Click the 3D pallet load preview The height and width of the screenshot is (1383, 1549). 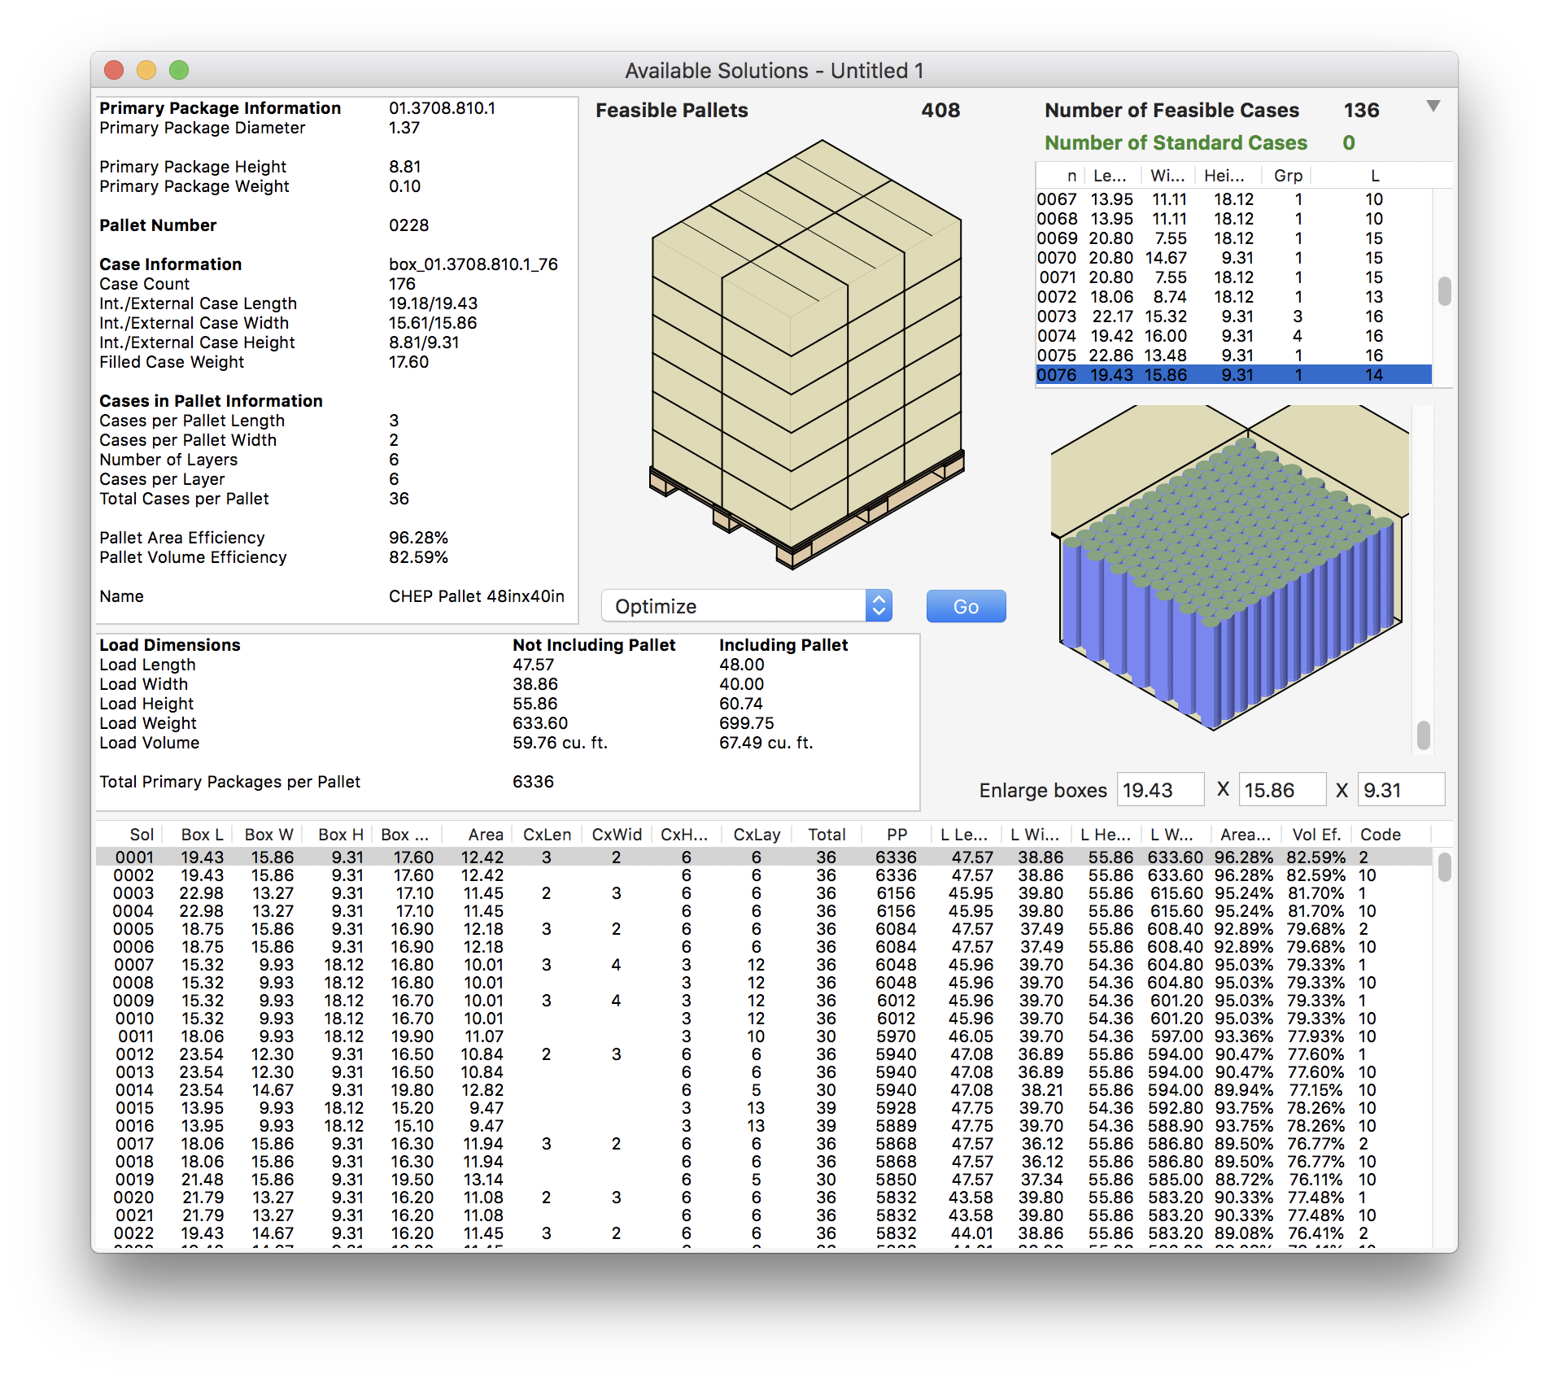pos(807,354)
